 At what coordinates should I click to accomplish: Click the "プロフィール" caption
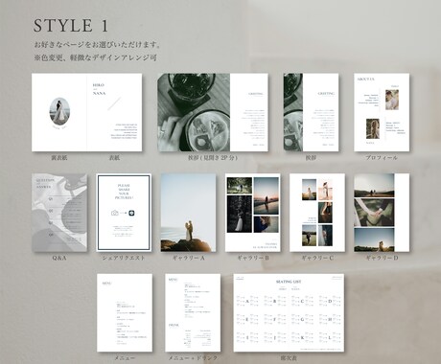382,158
